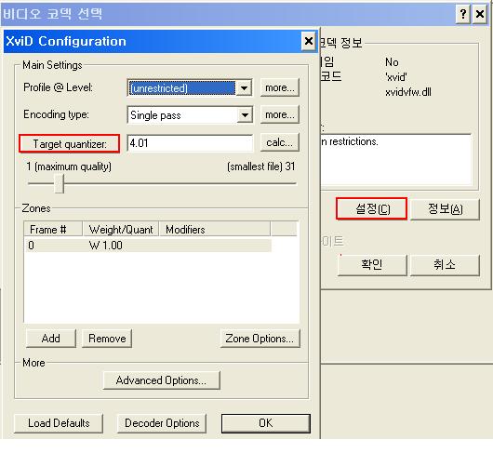Open the Encoding type dropdown
Screen dimensions: 493x453
point(245,115)
